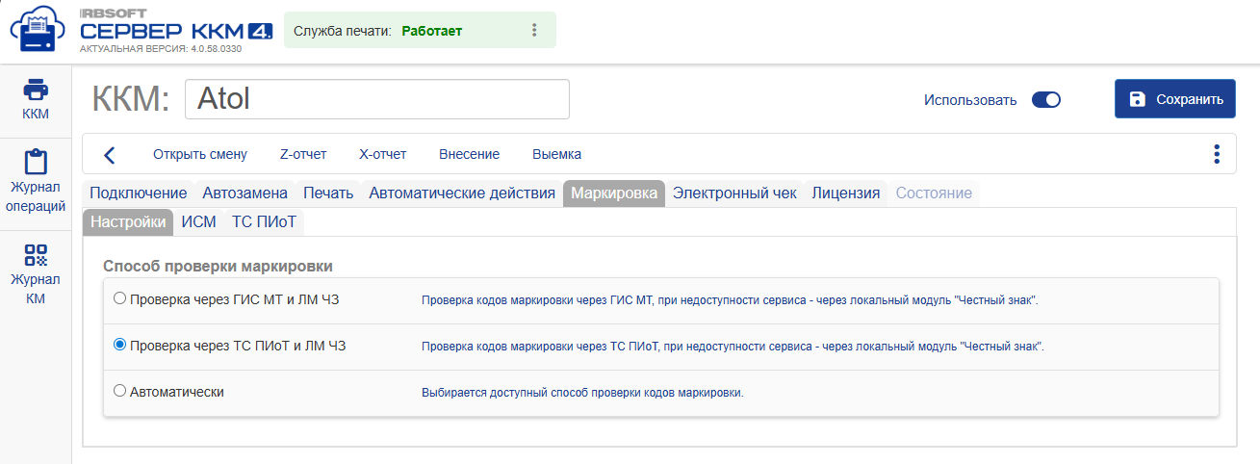The width and height of the screenshot is (1260, 464).
Task: Click the Сохранить button
Action: [x=1174, y=99]
